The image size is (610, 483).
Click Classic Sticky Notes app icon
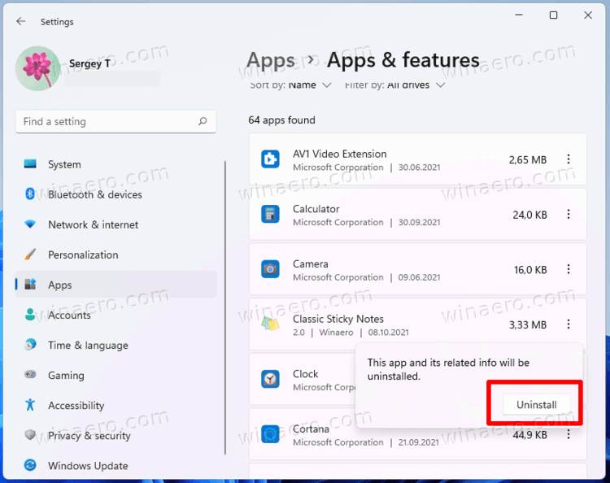coord(270,324)
